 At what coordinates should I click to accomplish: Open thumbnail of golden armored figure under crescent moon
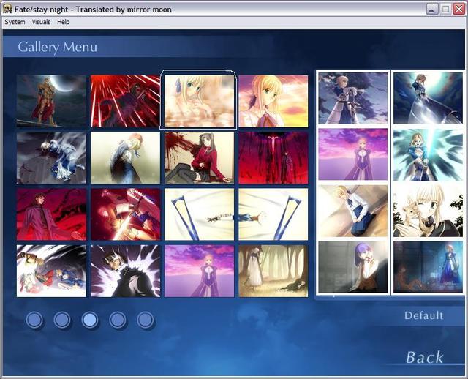pos(51,101)
